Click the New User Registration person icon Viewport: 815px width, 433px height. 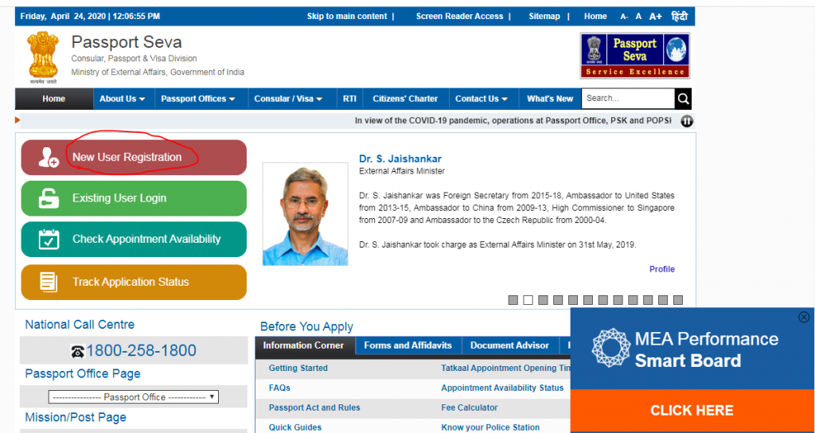pyautogui.click(x=49, y=158)
